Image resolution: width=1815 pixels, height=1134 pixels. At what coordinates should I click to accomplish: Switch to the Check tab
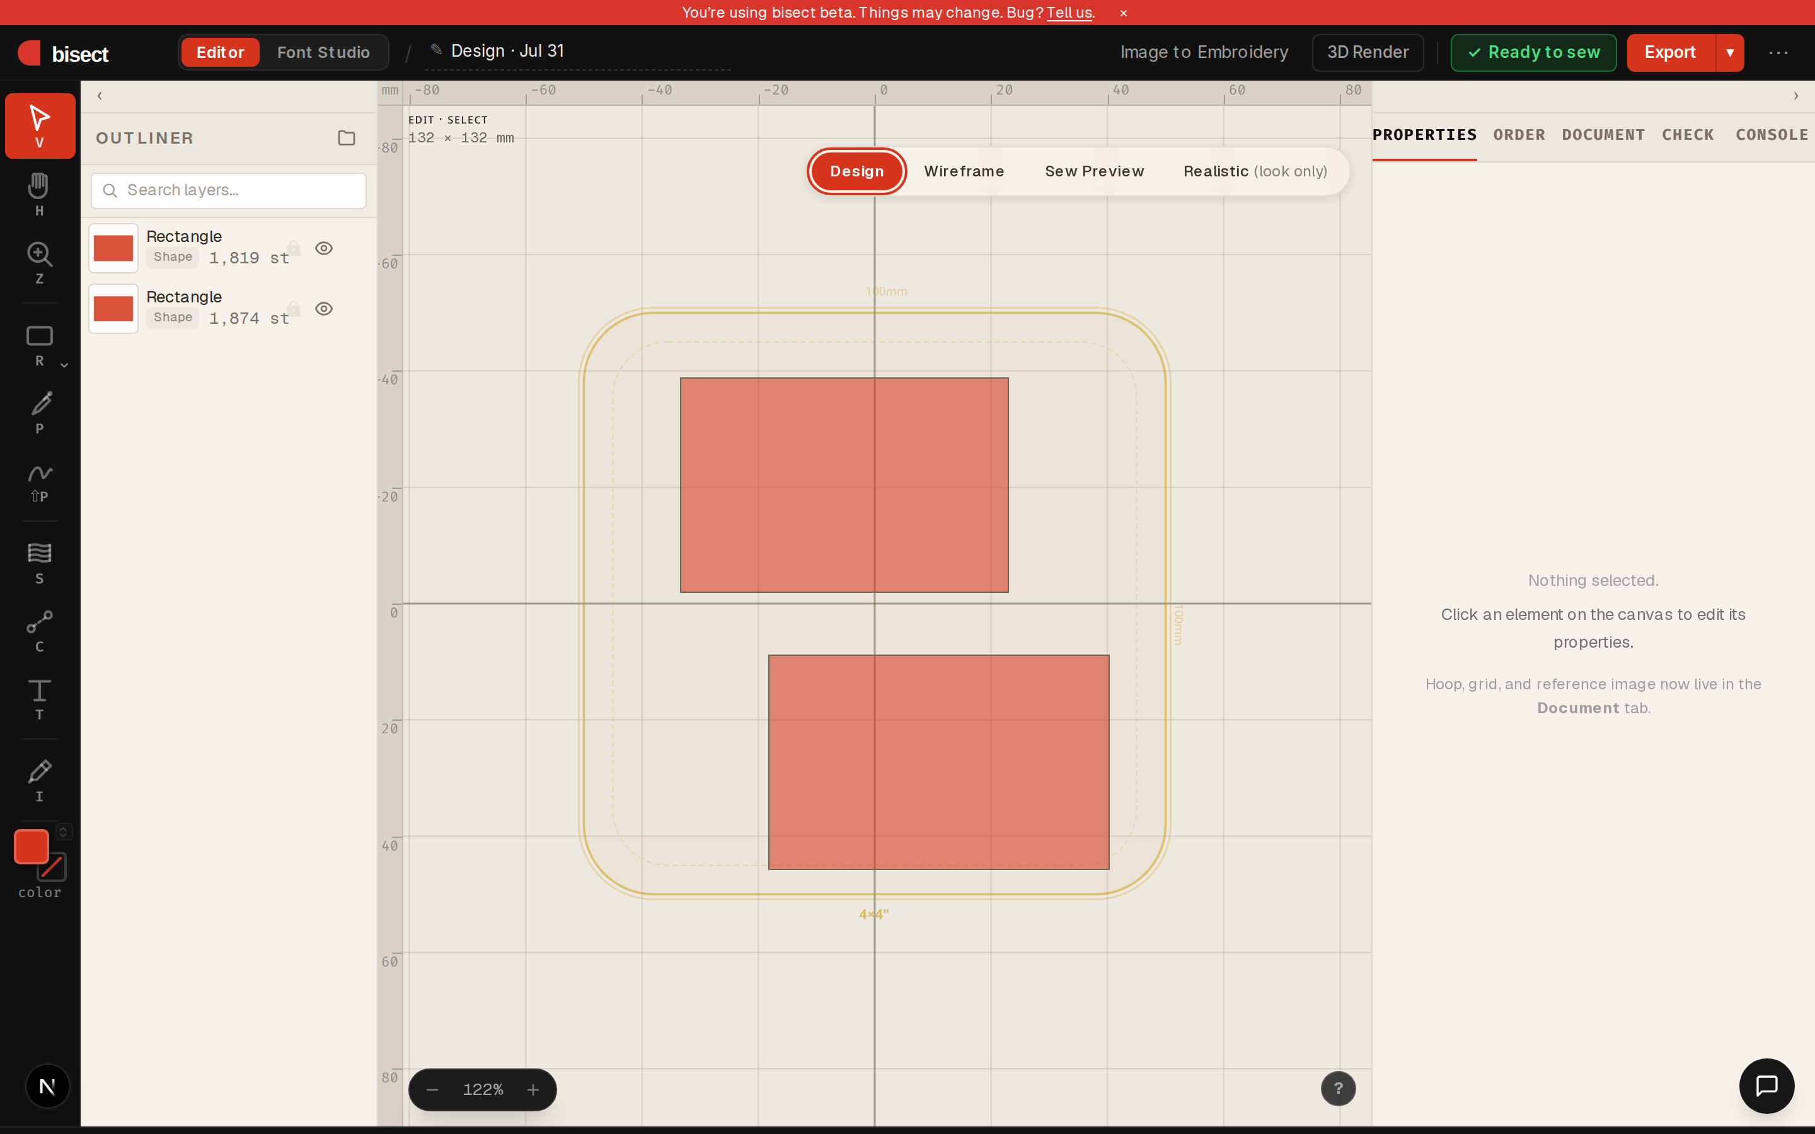(1688, 135)
